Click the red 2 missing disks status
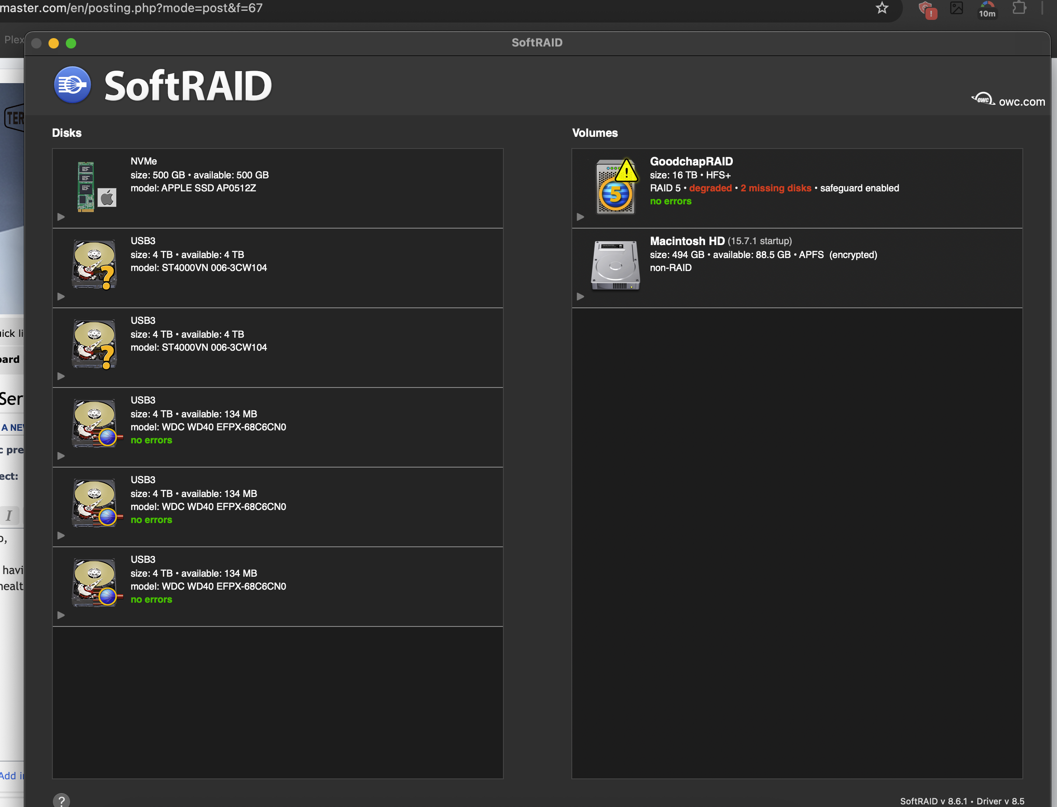The image size is (1057, 807). click(776, 188)
